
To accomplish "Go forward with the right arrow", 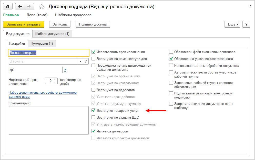I will pos(28,6).
